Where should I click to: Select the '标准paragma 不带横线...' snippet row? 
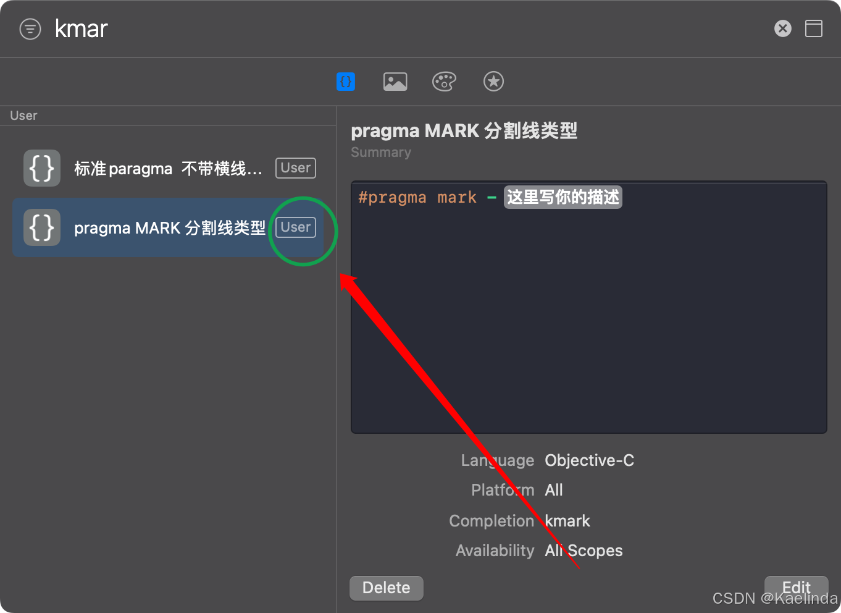tap(168, 168)
